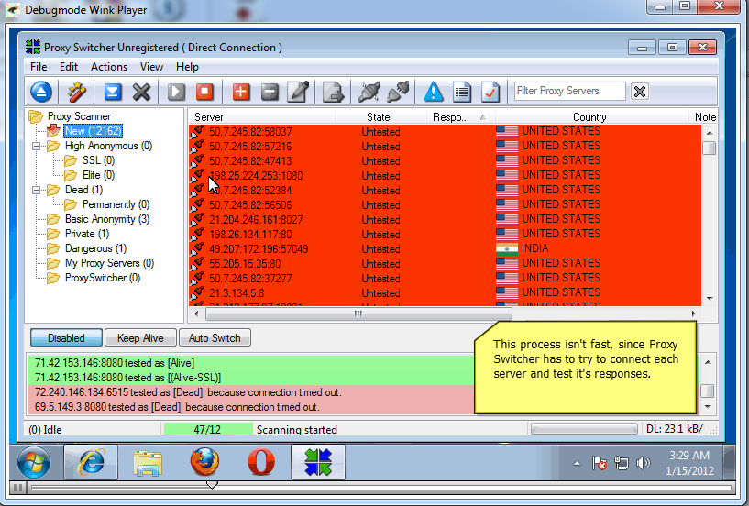Click the Filter Proxy Servers input field
The image size is (749, 506).
570,91
